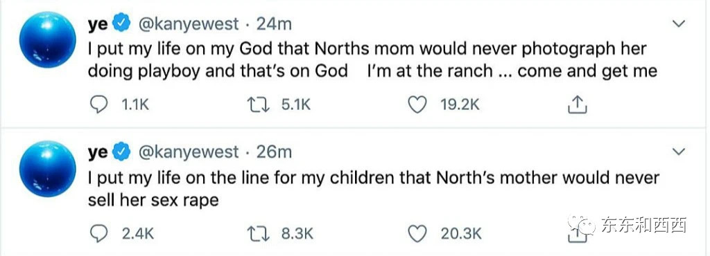Open replies on the 26m tweet
The image size is (710, 256).
point(98,233)
